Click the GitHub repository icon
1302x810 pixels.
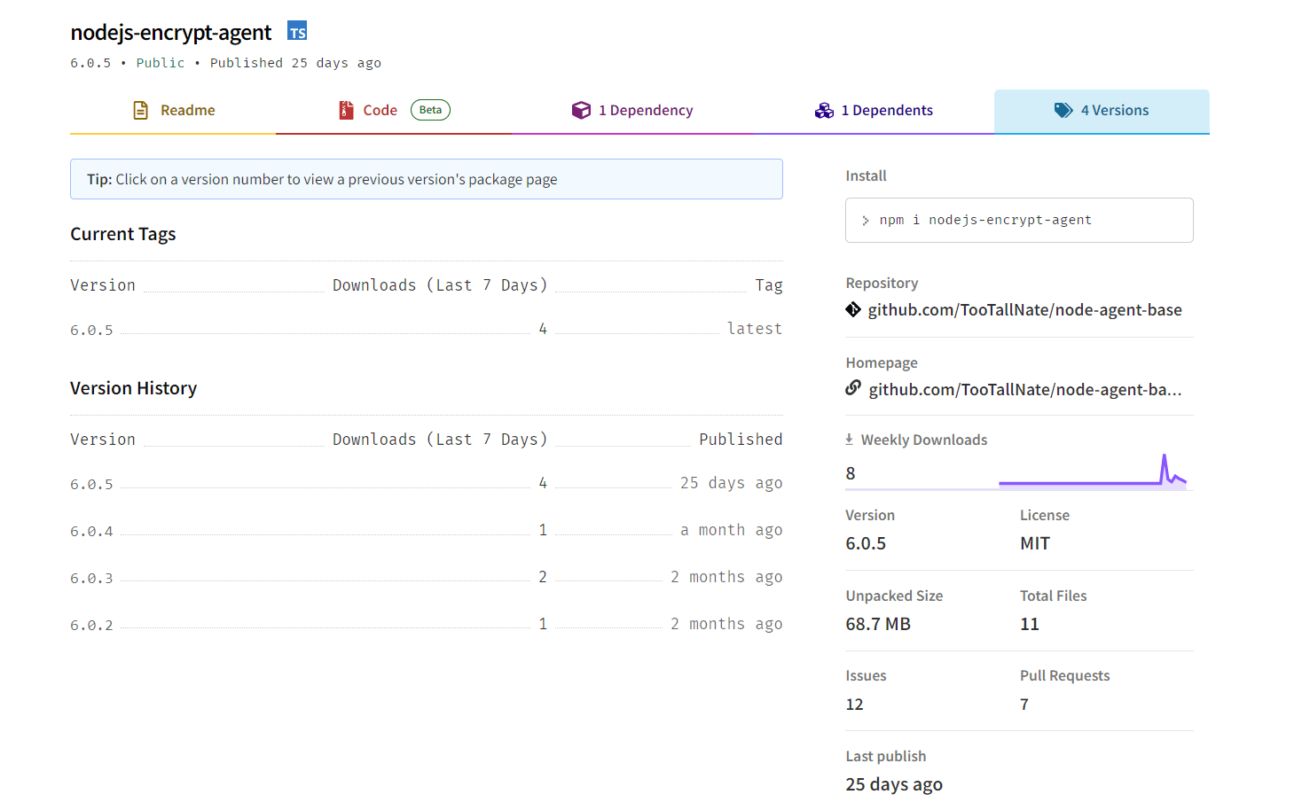point(853,309)
